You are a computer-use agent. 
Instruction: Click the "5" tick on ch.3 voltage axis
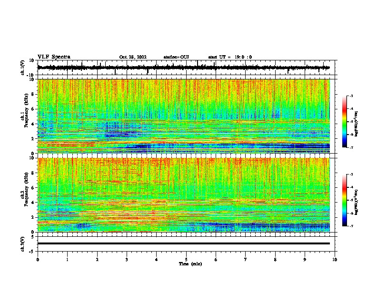(33, 237)
